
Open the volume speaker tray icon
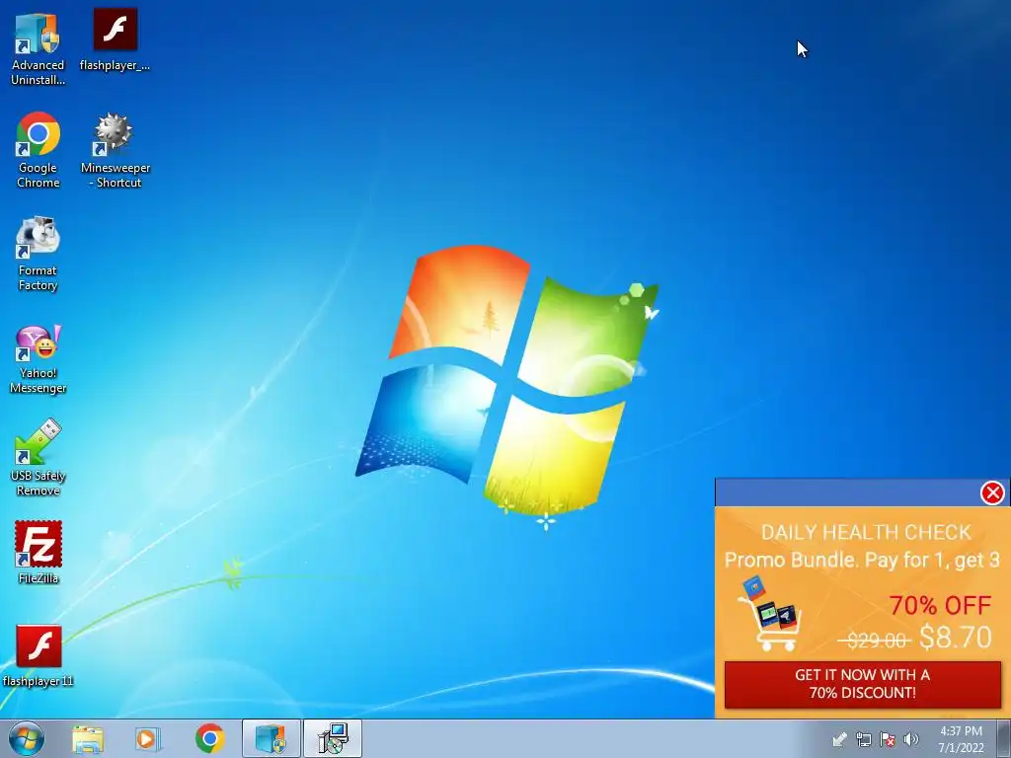click(x=911, y=739)
